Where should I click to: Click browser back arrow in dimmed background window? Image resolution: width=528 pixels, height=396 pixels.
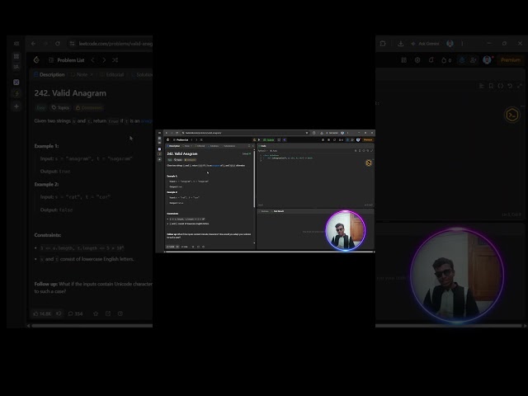tap(33, 44)
